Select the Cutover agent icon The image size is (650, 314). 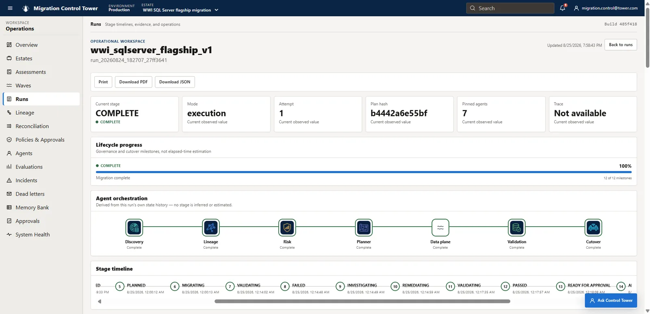coord(593,228)
